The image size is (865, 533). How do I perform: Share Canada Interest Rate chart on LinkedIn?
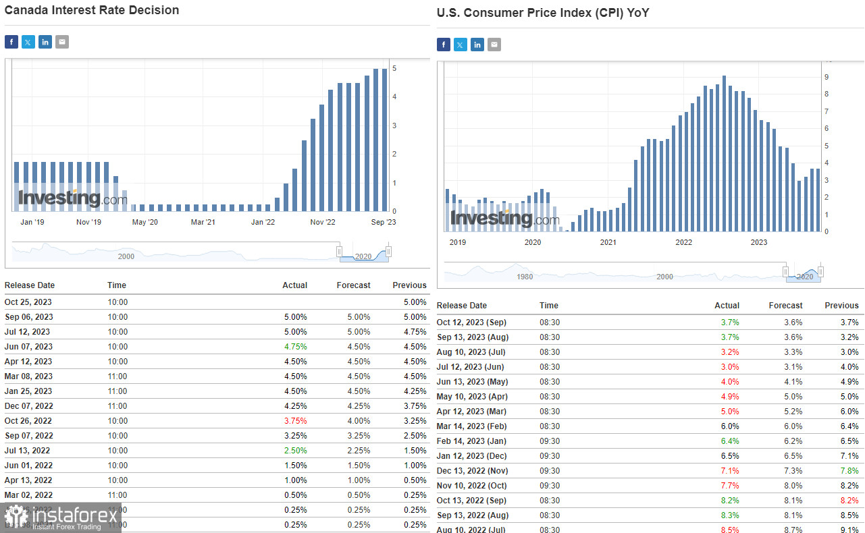pyautogui.click(x=45, y=43)
